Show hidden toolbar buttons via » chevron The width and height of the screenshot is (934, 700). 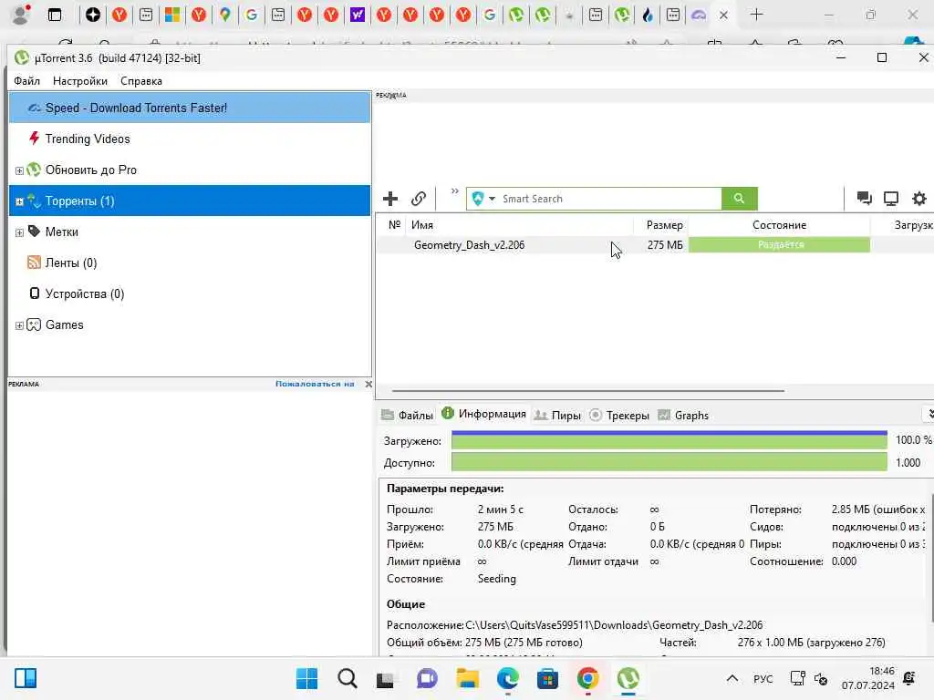[x=454, y=191]
